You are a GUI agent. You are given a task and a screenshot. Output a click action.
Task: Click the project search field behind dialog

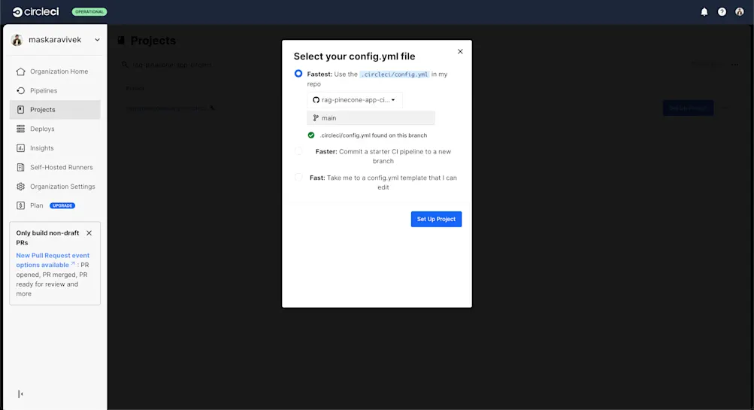(173, 65)
